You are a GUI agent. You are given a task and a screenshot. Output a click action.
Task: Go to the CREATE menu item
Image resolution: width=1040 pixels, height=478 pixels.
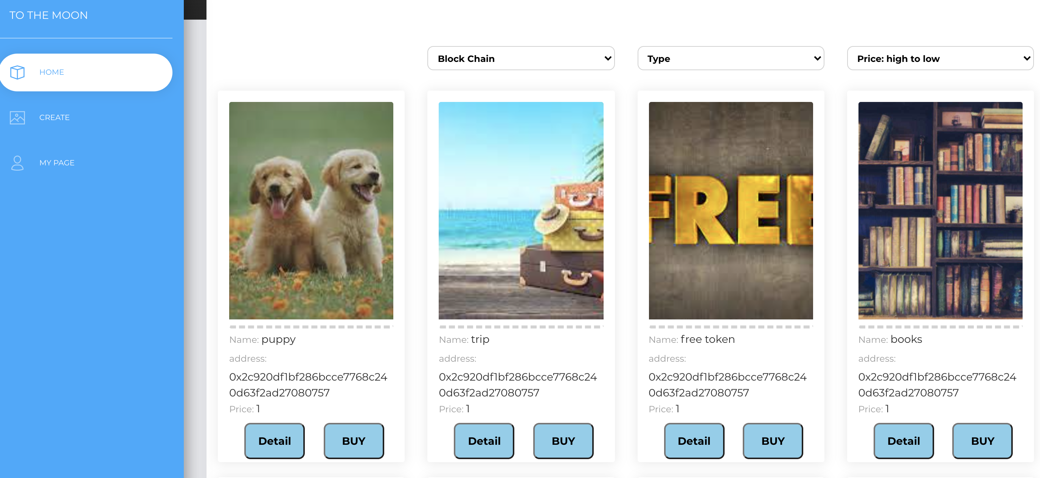[54, 118]
